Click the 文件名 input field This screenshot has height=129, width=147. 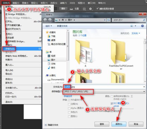(104, 87)
